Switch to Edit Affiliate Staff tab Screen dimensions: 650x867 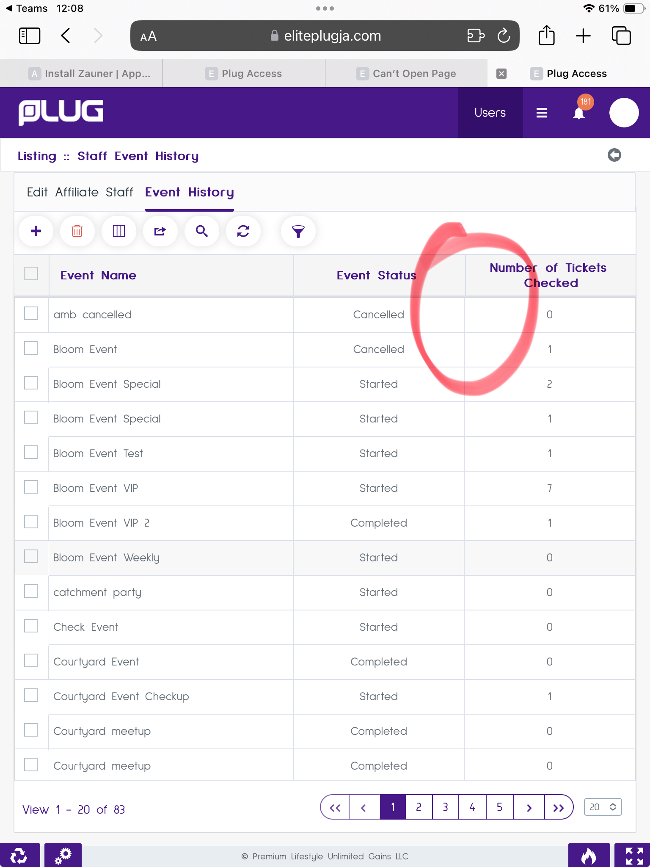(80, 192)
